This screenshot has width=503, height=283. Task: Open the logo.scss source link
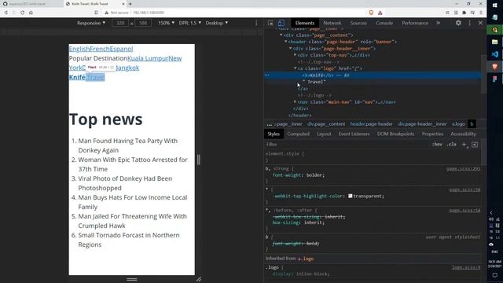tap(466, 267)
